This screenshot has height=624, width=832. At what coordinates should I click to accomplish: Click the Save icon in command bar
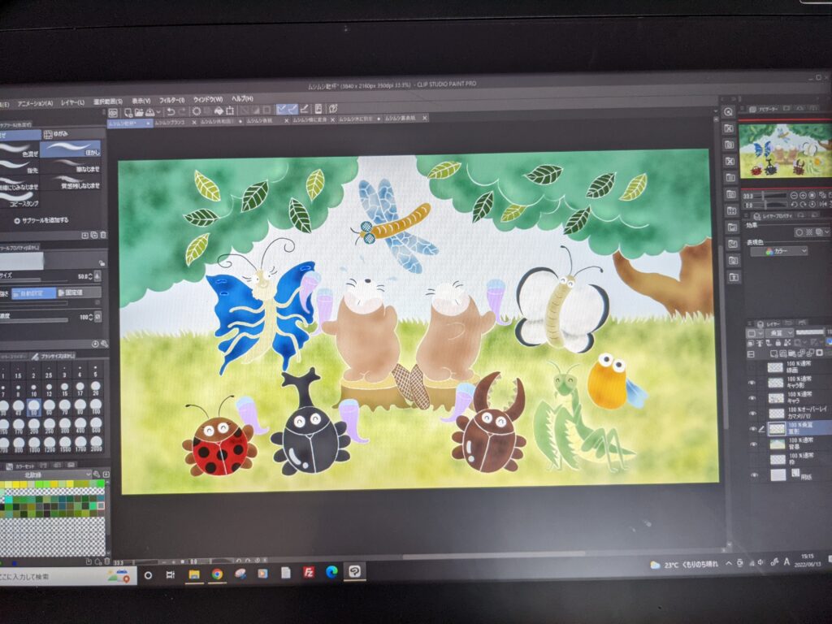[x=149, y=112]
